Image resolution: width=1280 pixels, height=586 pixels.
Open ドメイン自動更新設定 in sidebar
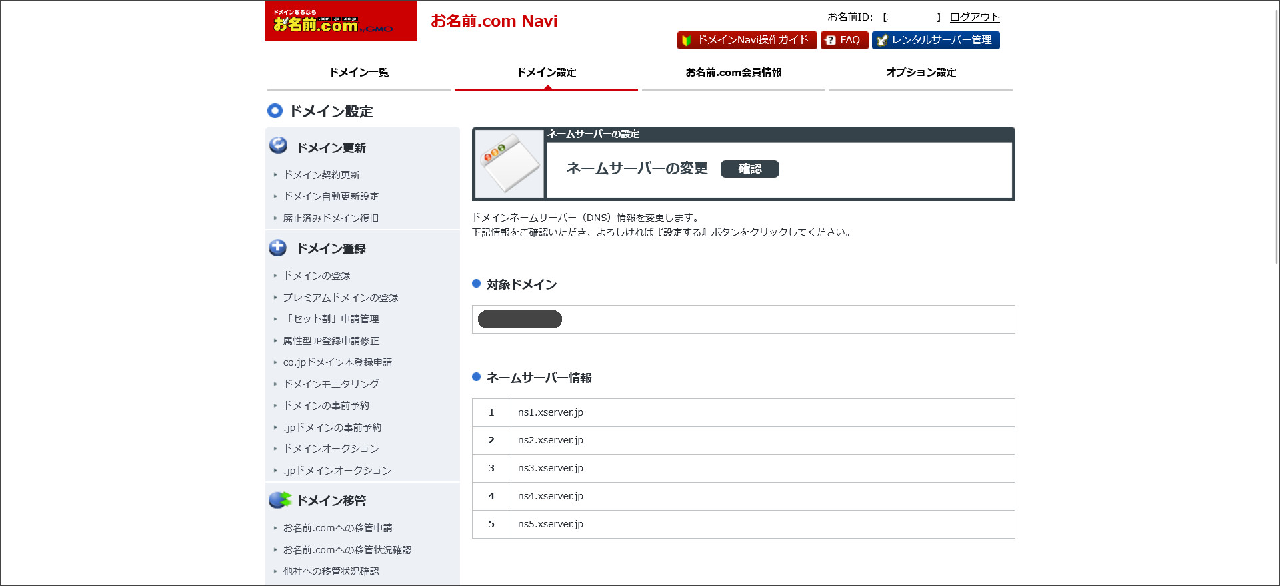(331, 196)
